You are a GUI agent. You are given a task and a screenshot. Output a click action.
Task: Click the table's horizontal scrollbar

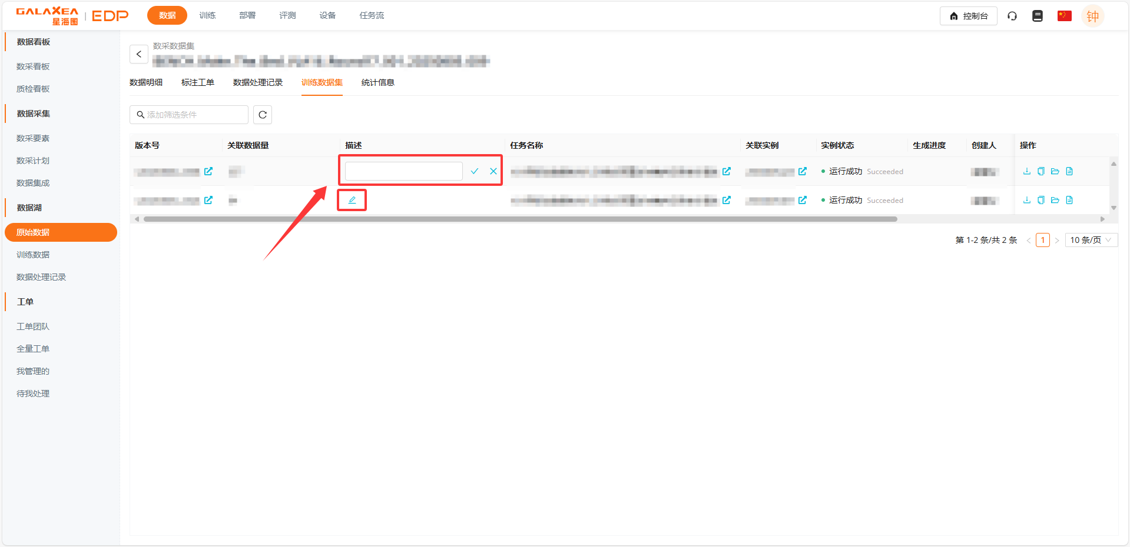click(x=520, y=219)
